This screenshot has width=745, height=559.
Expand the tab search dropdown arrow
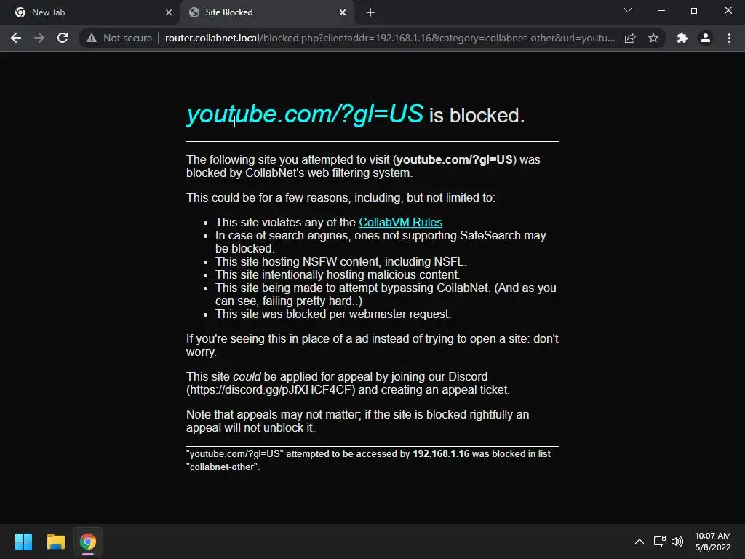coord(628,10)
